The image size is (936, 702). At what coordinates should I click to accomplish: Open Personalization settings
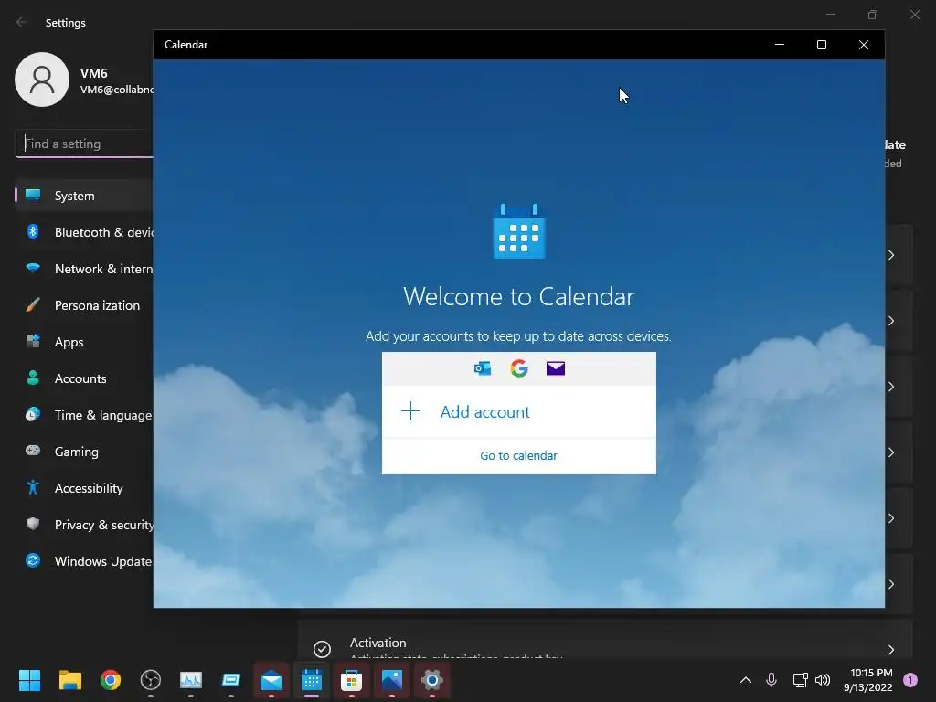click(84, 305)
